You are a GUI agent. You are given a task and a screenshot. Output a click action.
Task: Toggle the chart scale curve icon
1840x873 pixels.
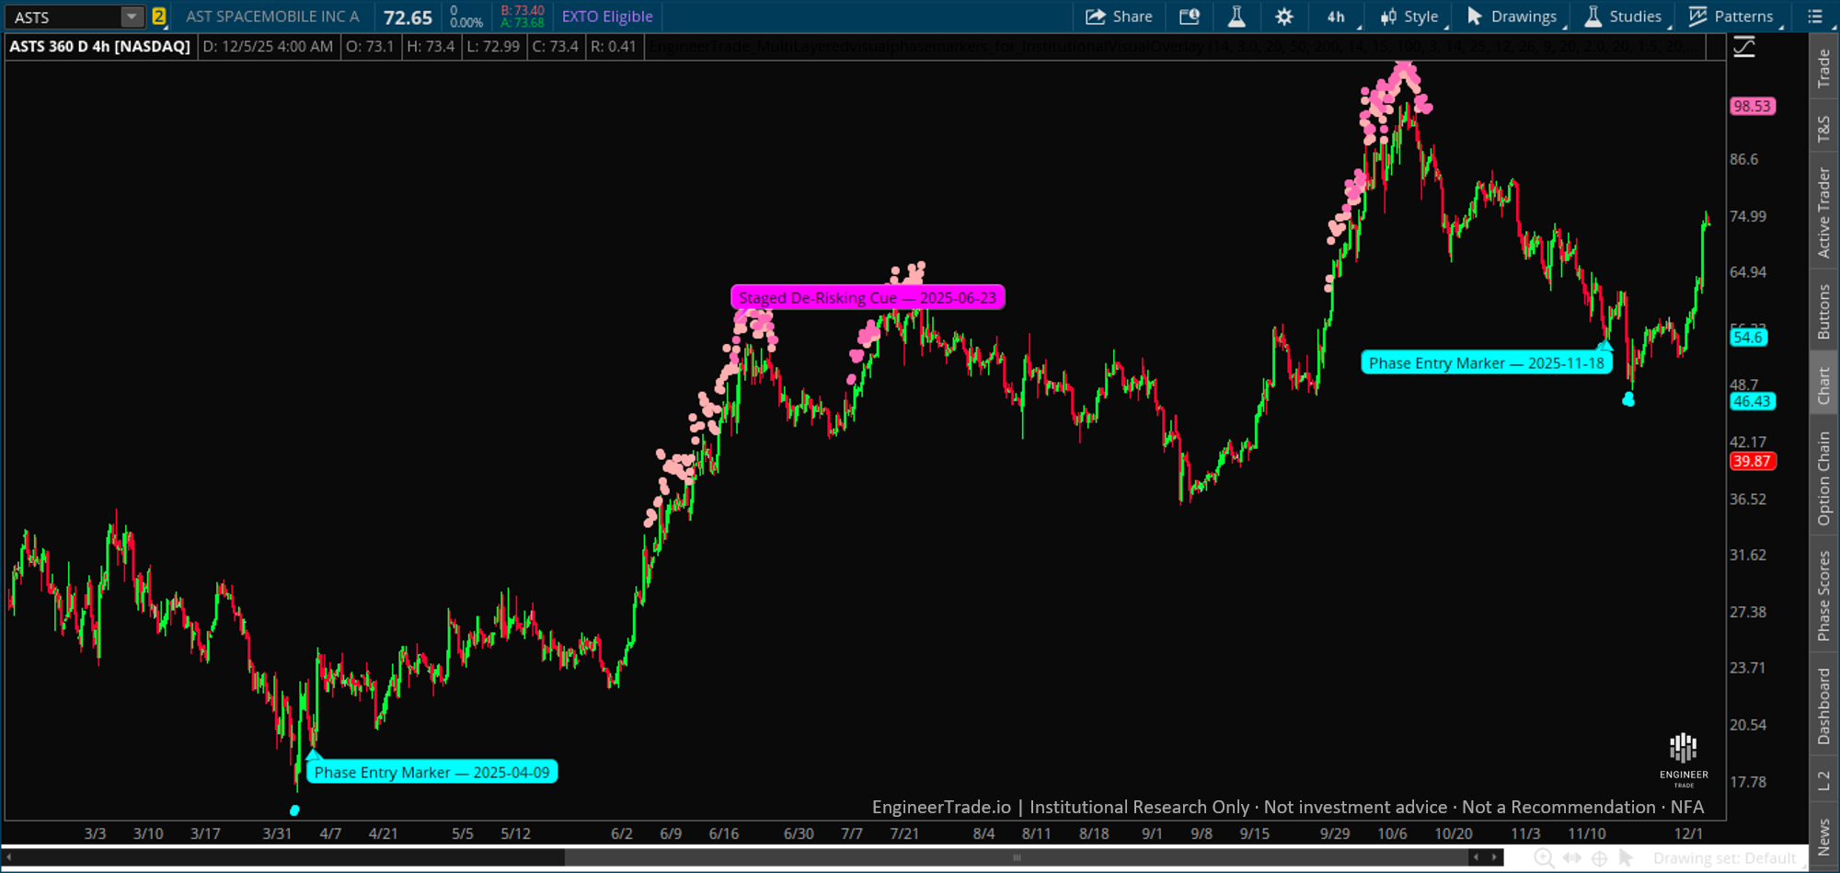[1744, 47]
